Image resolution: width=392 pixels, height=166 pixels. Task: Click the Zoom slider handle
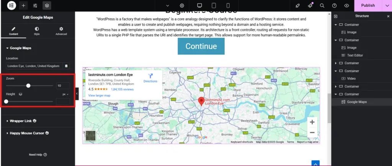(28, 86)
